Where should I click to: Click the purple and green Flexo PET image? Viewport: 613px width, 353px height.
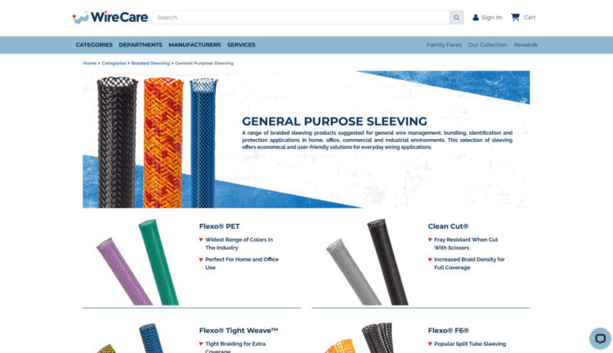137,262
